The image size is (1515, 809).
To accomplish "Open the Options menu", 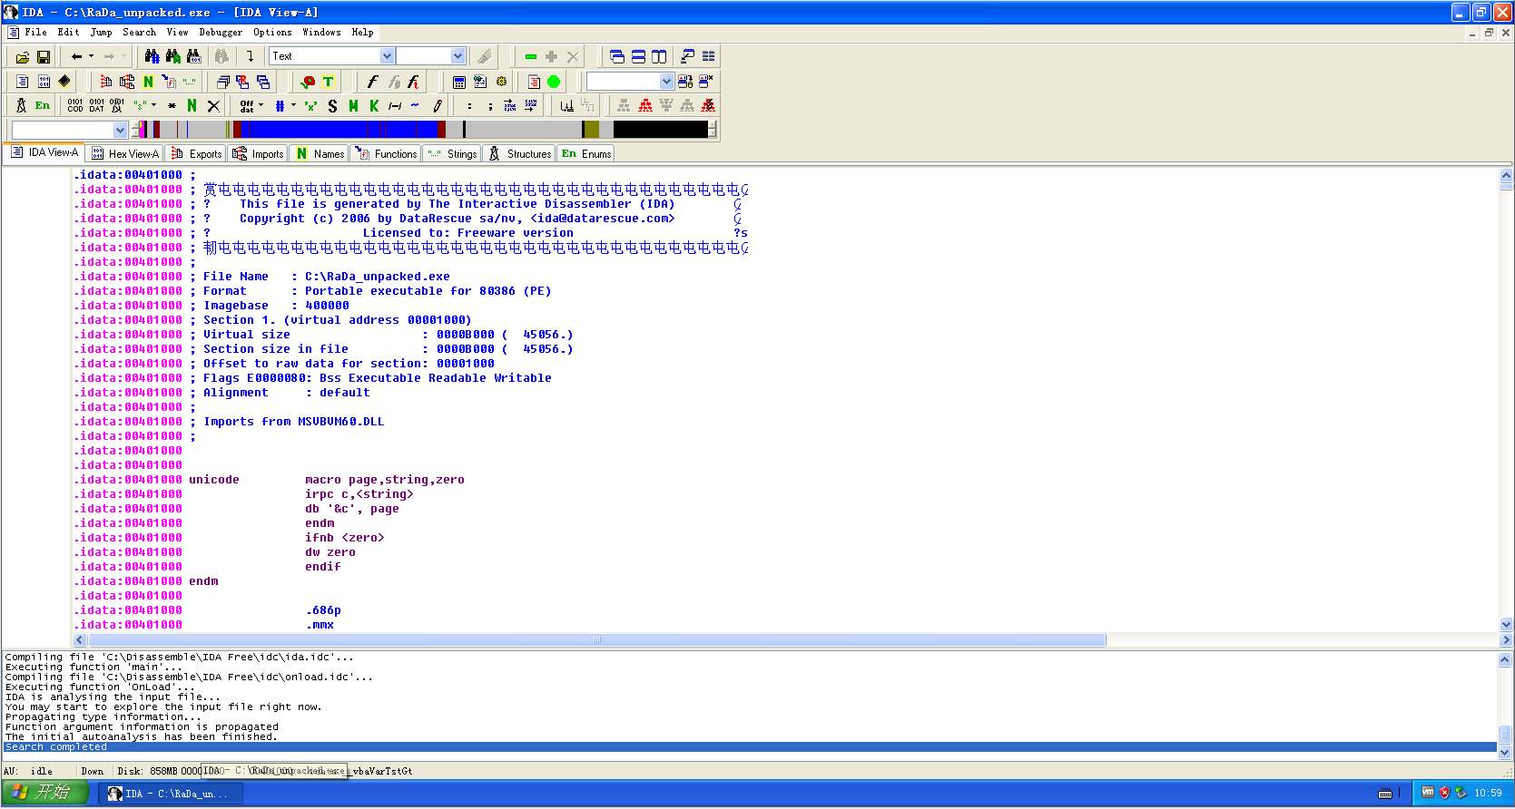I will click(x=272, y=32).
